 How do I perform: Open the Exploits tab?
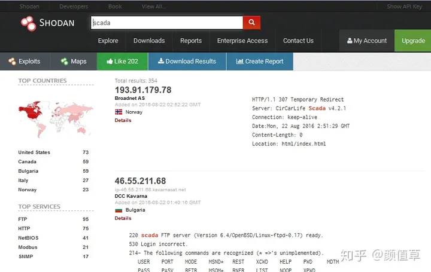[25, 61]
